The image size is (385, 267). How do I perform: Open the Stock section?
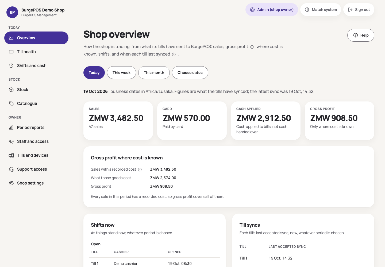[36, 90]
